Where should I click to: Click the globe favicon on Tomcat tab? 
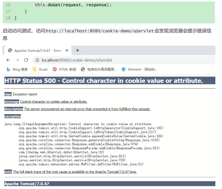click(10, 51)
